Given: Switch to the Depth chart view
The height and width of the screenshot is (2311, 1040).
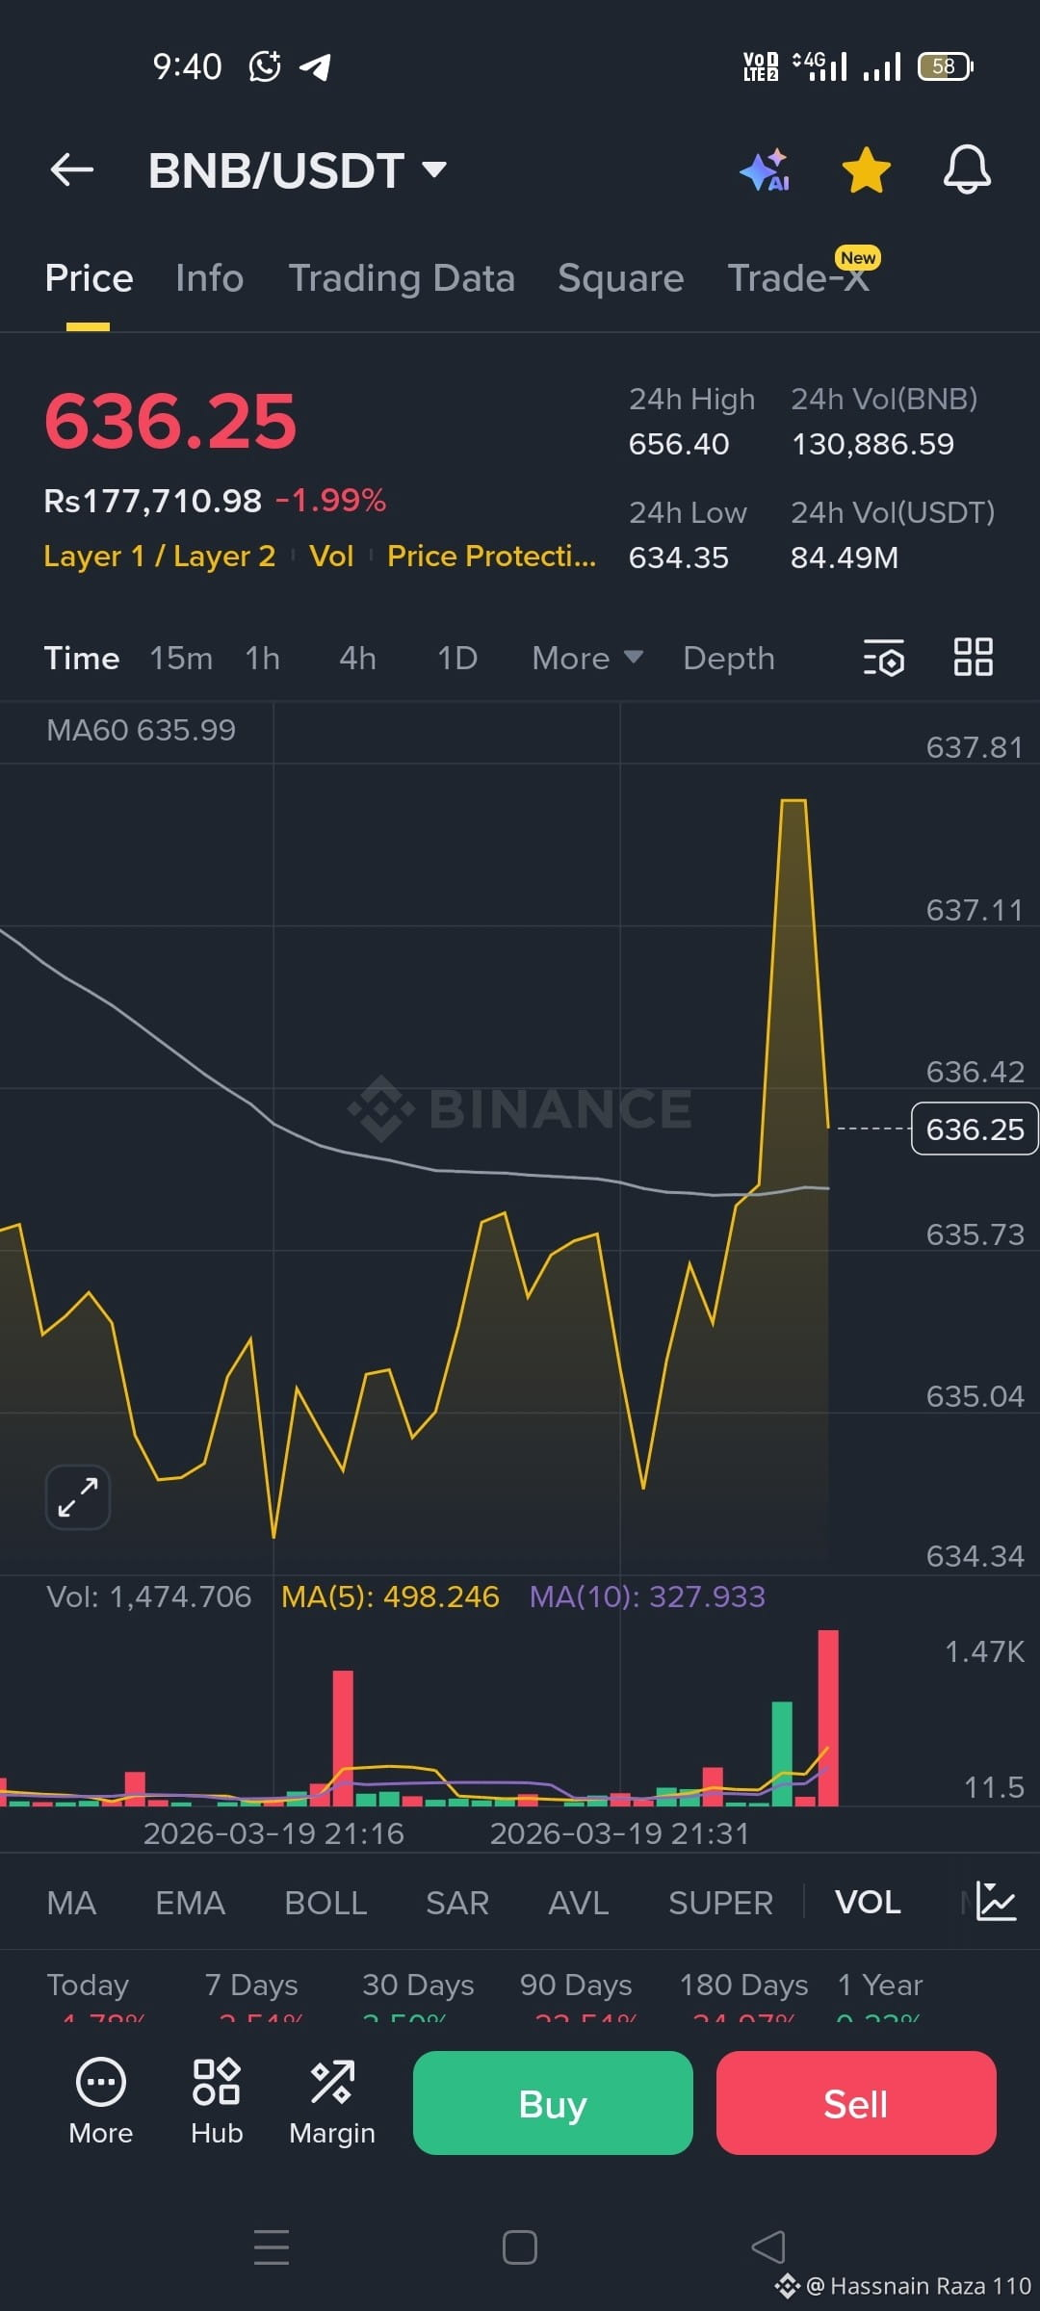Looking at the screenshot, I should [729, 659].
